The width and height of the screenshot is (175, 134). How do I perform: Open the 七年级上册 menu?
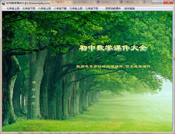coord(13,8)
